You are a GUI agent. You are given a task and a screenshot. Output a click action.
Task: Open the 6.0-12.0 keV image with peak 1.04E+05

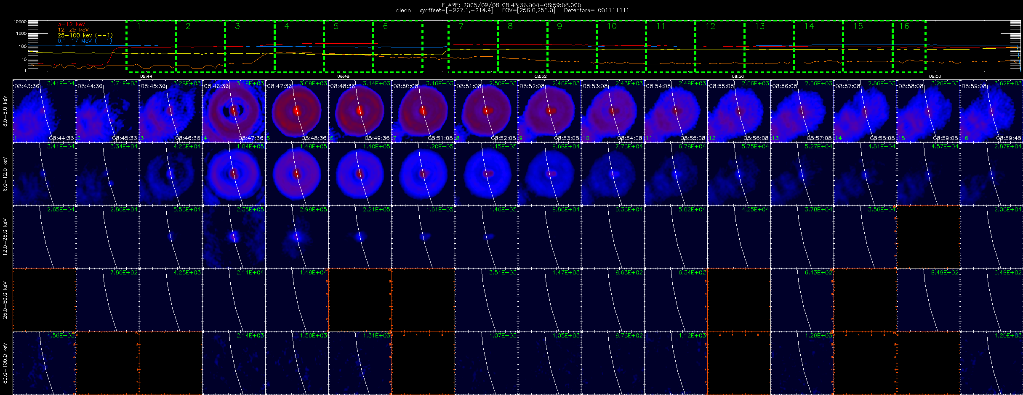234,174
